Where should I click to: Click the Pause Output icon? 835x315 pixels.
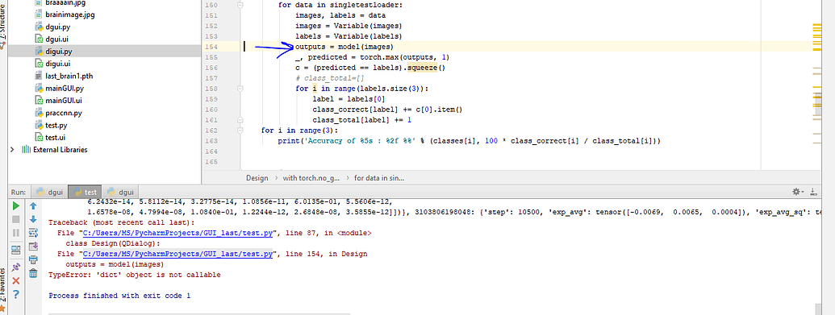pos(15,233)
